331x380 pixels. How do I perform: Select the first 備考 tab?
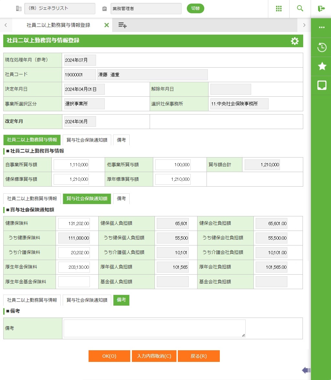121,140
